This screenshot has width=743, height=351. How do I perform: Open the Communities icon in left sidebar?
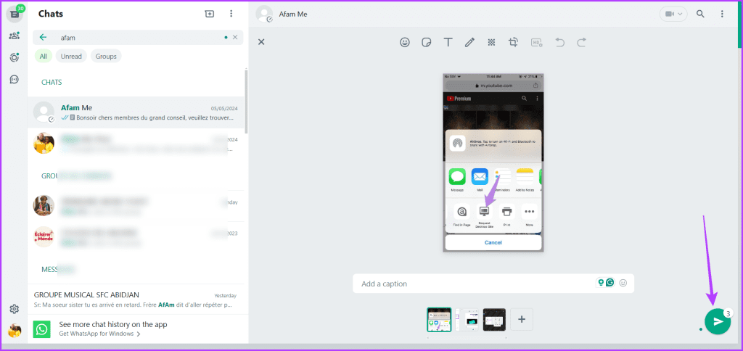pyautogui.click(x=15, y=36)
